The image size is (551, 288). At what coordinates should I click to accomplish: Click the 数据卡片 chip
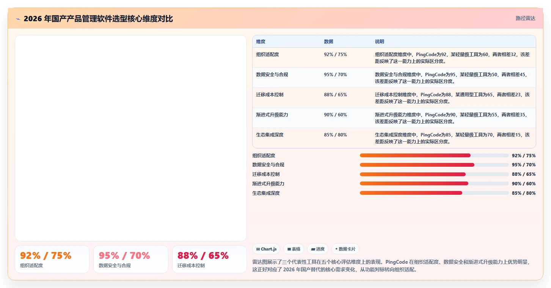[345, 249]
